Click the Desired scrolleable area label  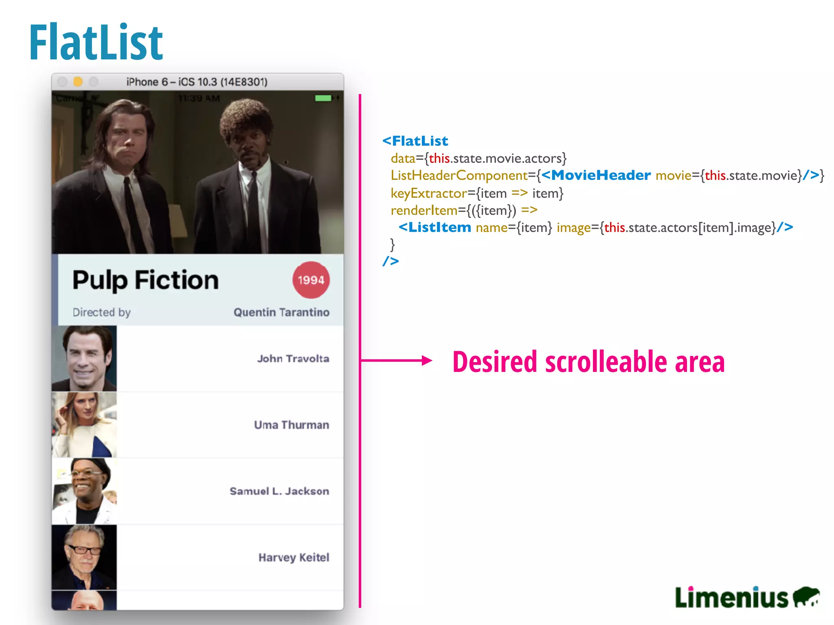(x=588, y=361)
